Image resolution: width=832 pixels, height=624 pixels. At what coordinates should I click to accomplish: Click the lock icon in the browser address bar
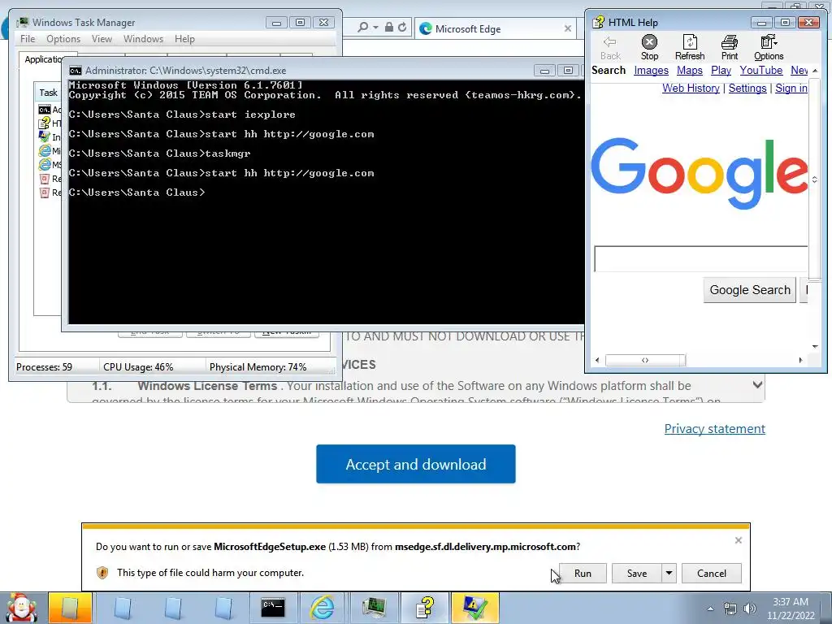pos(389,27)
